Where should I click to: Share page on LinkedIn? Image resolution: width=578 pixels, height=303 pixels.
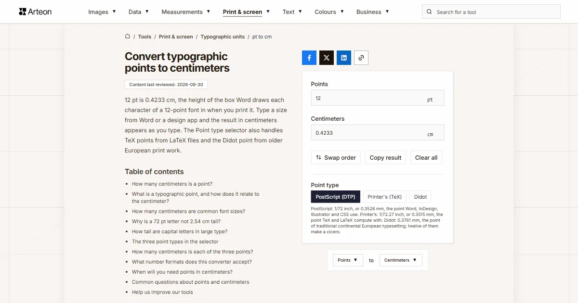tap(344, 58)
